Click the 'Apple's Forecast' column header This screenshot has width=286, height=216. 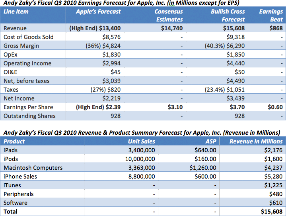tap(98, 12)
